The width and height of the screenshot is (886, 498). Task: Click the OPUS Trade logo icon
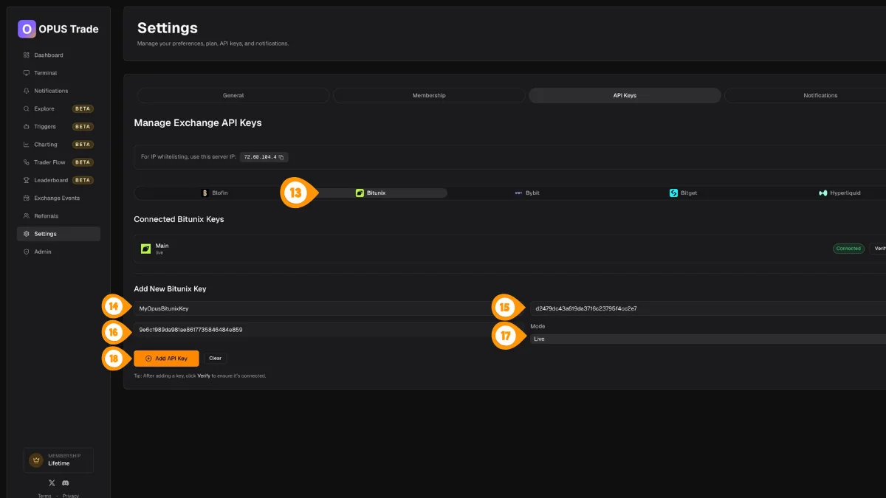pos(27,29)
